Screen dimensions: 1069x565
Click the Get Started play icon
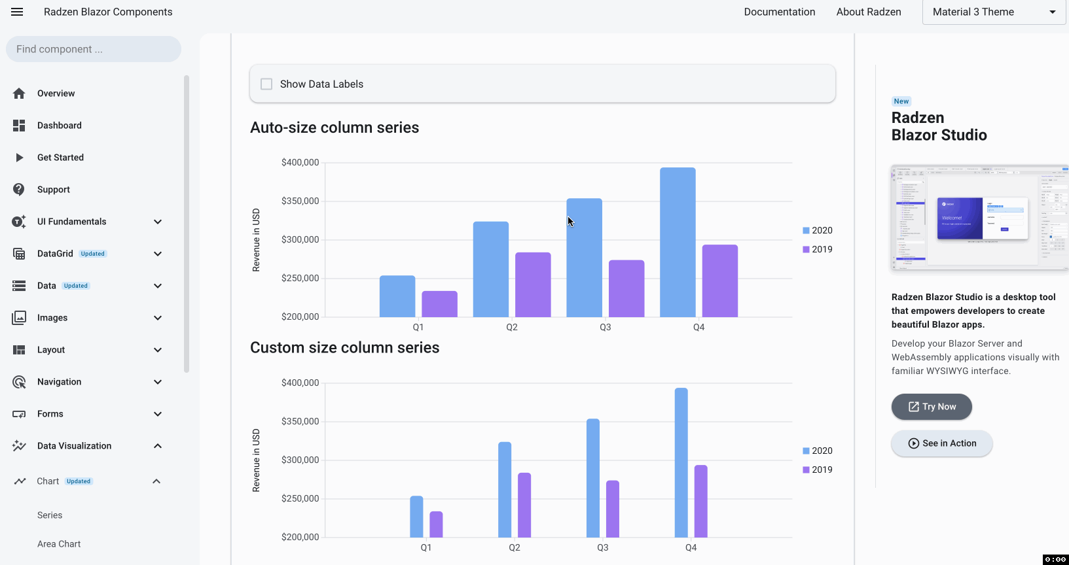pos(19,158)
